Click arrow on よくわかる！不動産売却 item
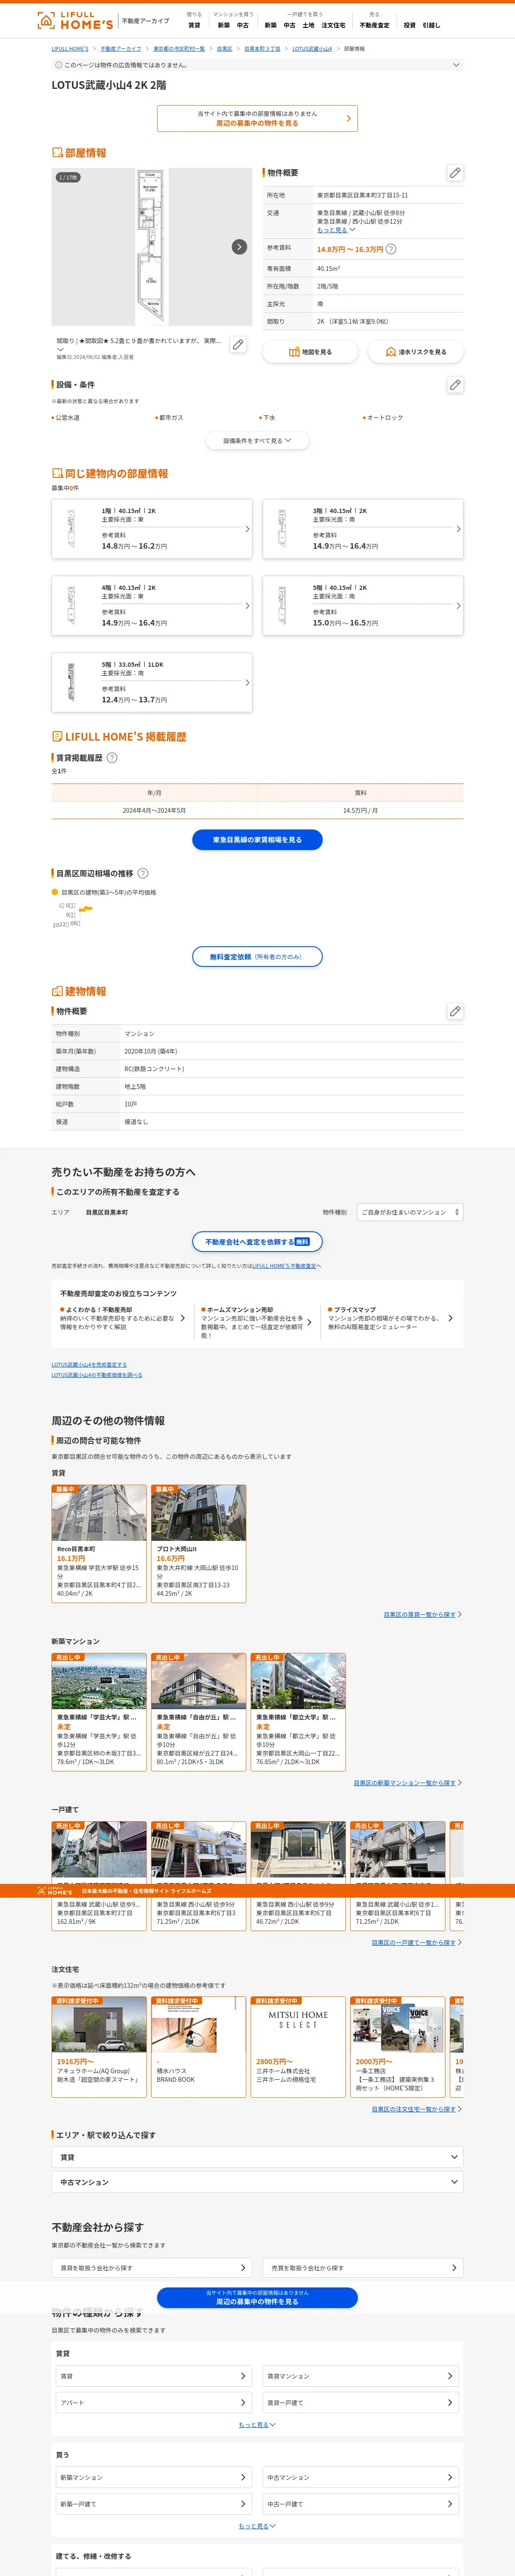Viewport: 515px width, 2576px height. 182,1318
